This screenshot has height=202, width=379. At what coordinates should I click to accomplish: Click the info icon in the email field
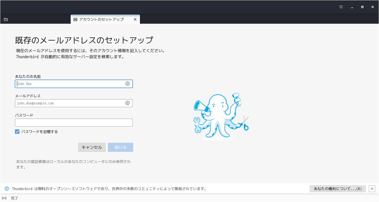coord(127,103)
